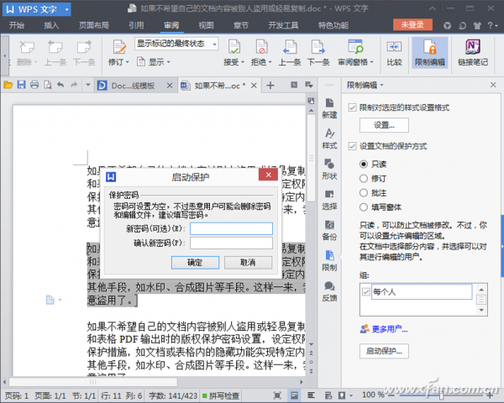Viewport: 504px width, 403px height.
Task: Click the 限制编辑 ribbon icon
Action: tap(429, 53)
